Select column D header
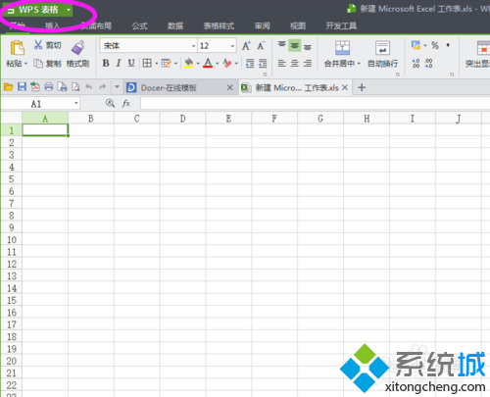490x397 pixels. 183,118
